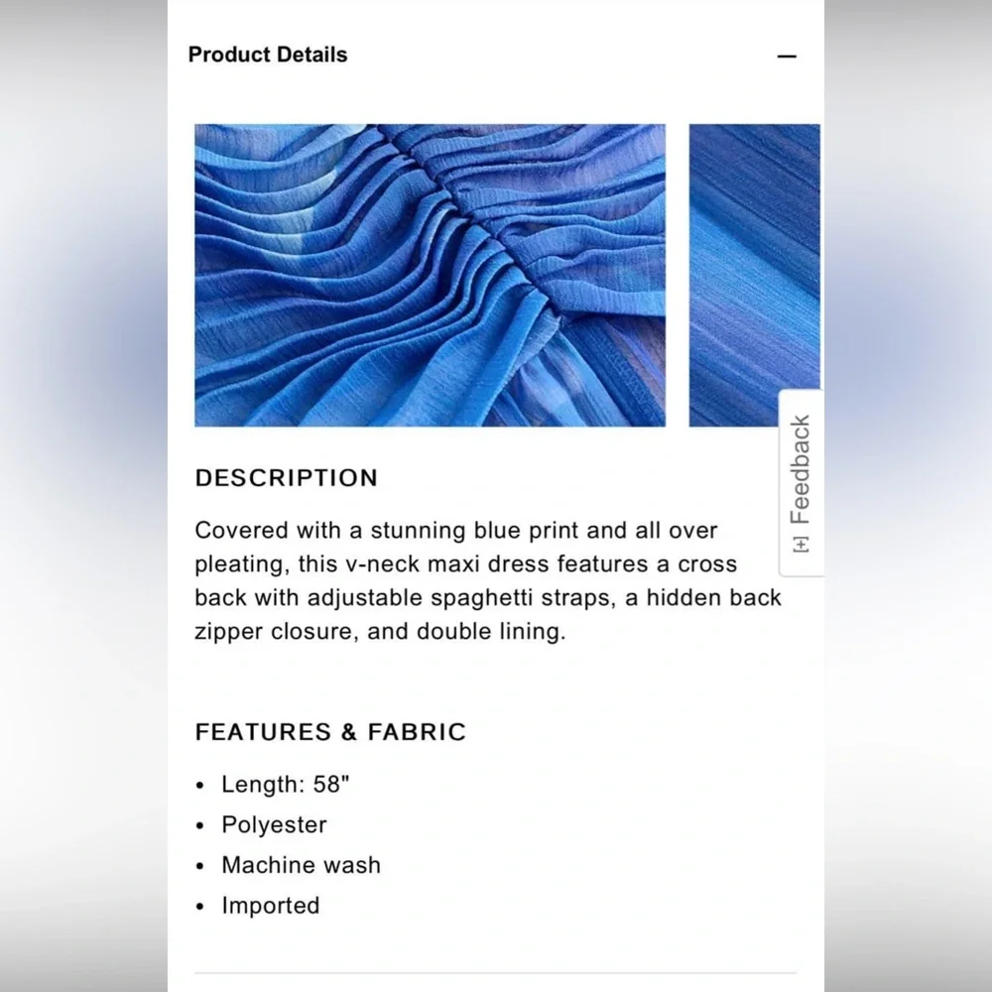Viewport: 992px width, 992px height.
Task: Select the Polyester list item
Action: [x=274, y=825]
